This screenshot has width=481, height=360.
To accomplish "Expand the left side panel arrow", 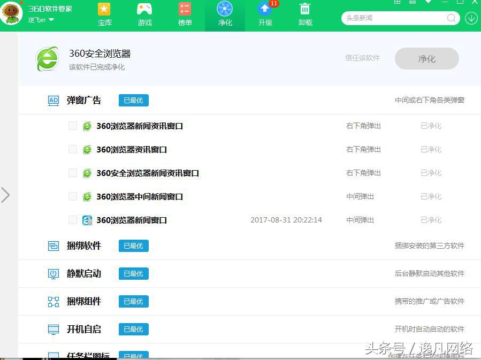I will [5, 195].
